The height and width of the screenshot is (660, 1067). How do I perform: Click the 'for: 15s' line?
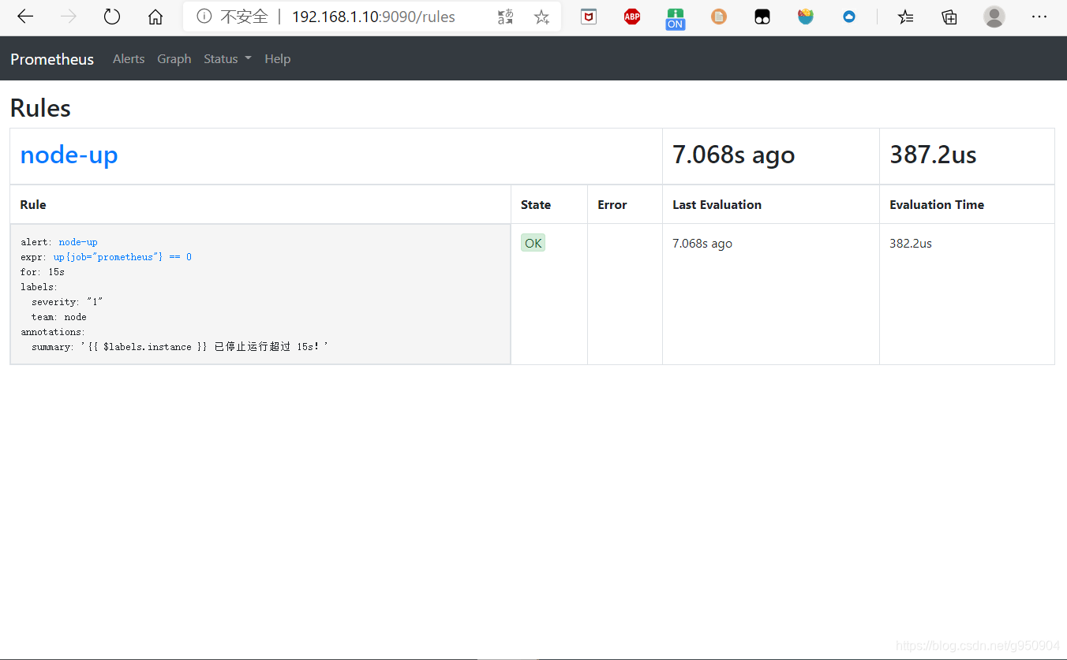point(43,272)
